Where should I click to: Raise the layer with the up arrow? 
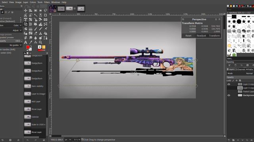(x=238, y=140)
